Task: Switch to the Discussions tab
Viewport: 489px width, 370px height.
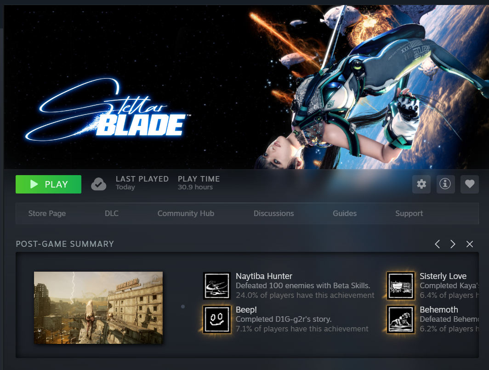Action: pyautogui.click(x=273, y=213)
